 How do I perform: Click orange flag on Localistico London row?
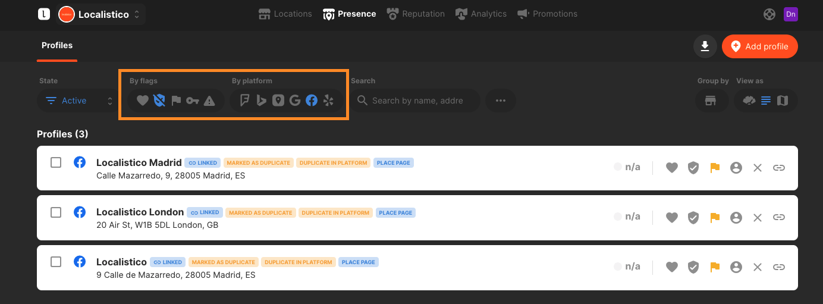(715, 218)
